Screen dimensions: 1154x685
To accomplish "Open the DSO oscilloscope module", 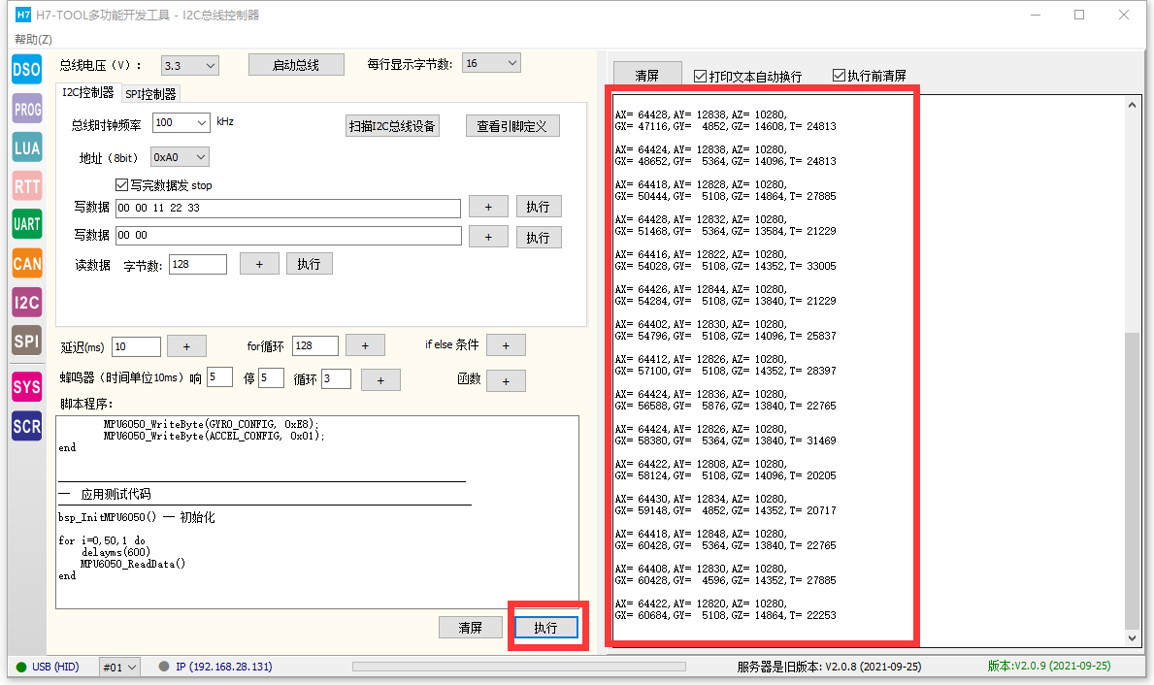I will tap(26, 69).
